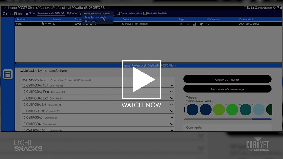Select Users only in the Uploaded by menu
Image resolution: width=283 pixels, height=159 pixels.
click(91, 21)
